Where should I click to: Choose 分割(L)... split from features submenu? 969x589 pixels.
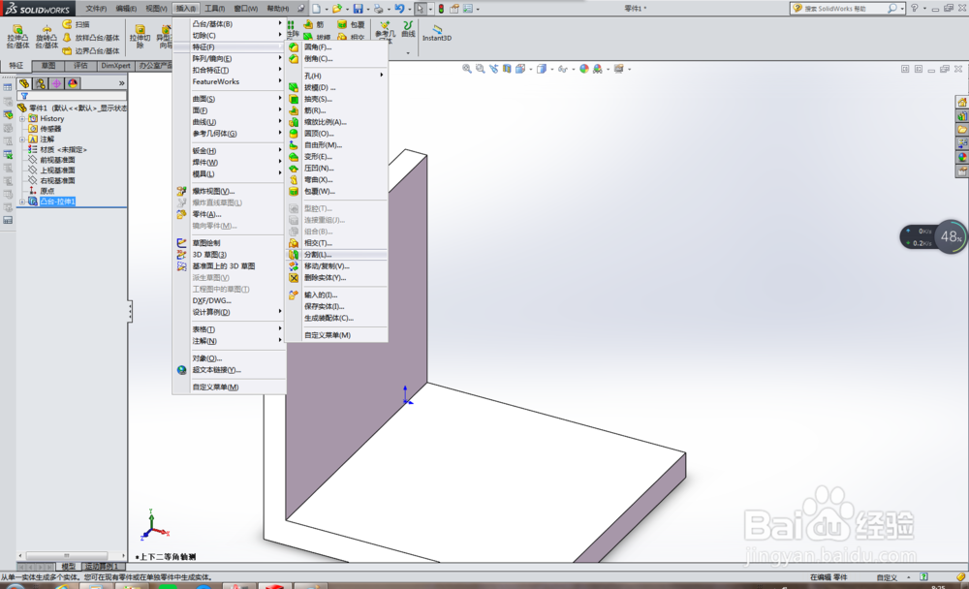337,255
